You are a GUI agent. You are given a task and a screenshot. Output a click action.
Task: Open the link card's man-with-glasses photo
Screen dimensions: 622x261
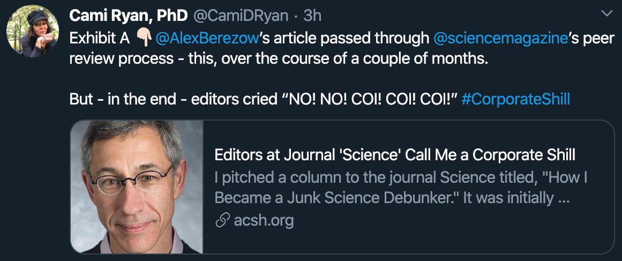point(137,187)
